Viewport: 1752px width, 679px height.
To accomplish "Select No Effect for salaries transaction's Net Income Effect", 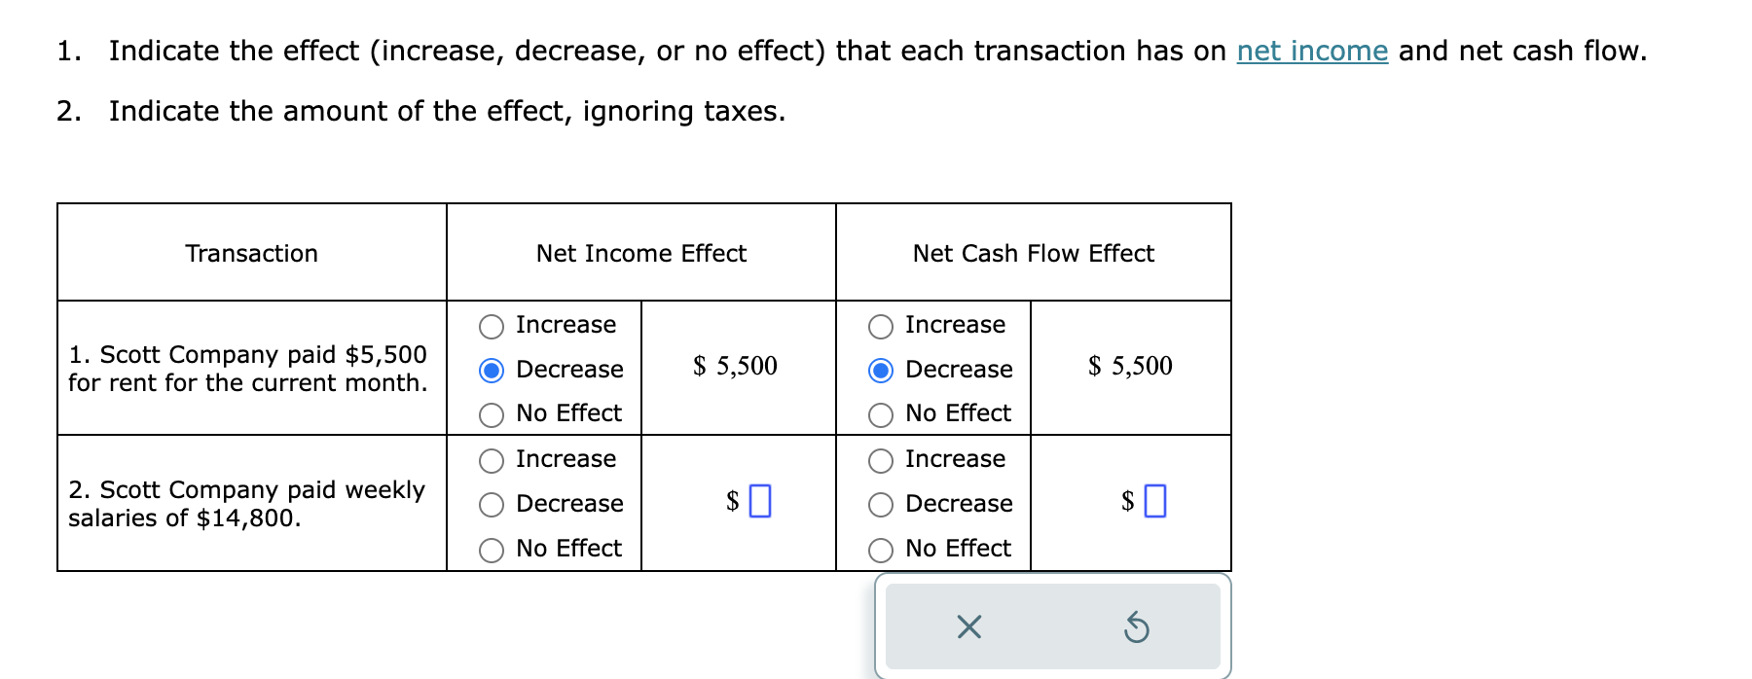I will coord(491,549).
